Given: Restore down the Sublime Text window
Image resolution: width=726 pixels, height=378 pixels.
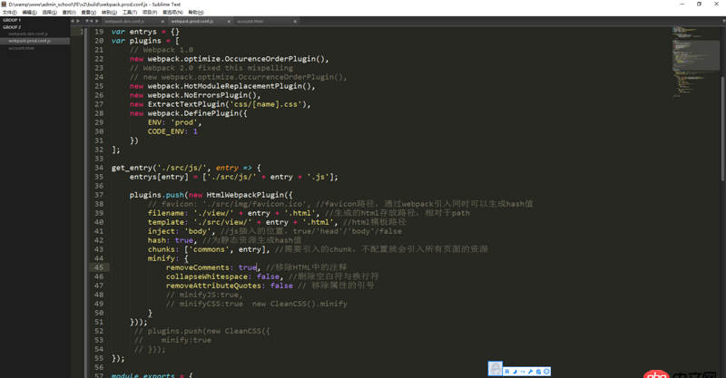Looking at the screenshot, I should 699,5.
